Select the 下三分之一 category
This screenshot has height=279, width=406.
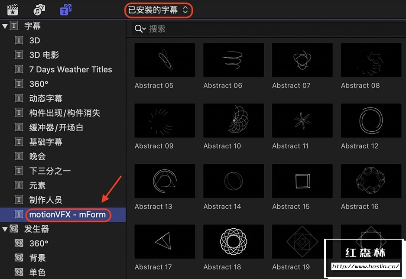coord(63,171)
